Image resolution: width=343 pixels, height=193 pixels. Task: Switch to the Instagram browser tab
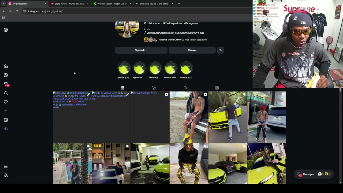(27, 4)
